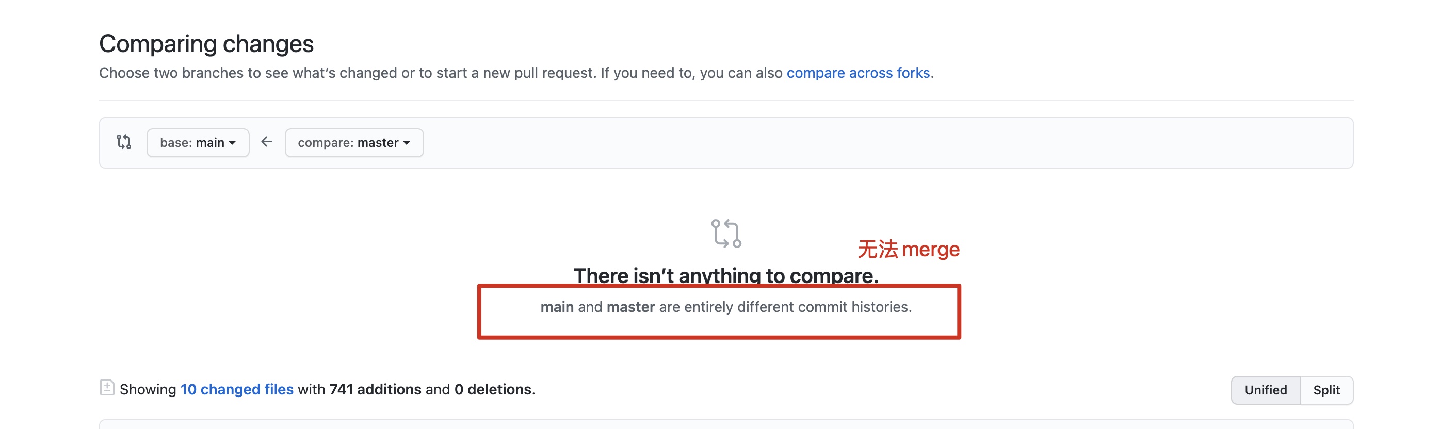Click the left arrow between branch selectors
The width and height of the screenshot is (1456, 429).
[267, 142]
